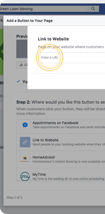
Task: Open the green page profile picture
Action: 2,52
